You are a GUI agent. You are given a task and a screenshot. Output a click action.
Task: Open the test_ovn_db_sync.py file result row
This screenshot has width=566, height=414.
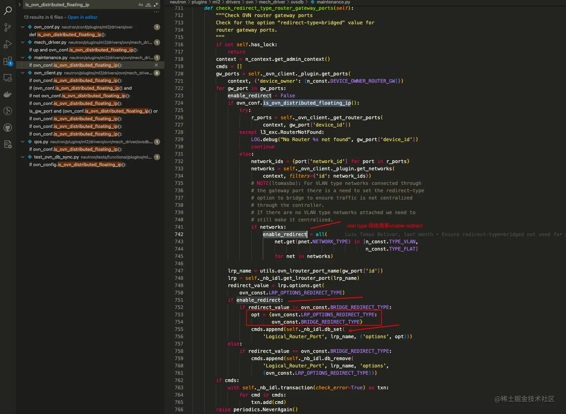coord(90,157)
